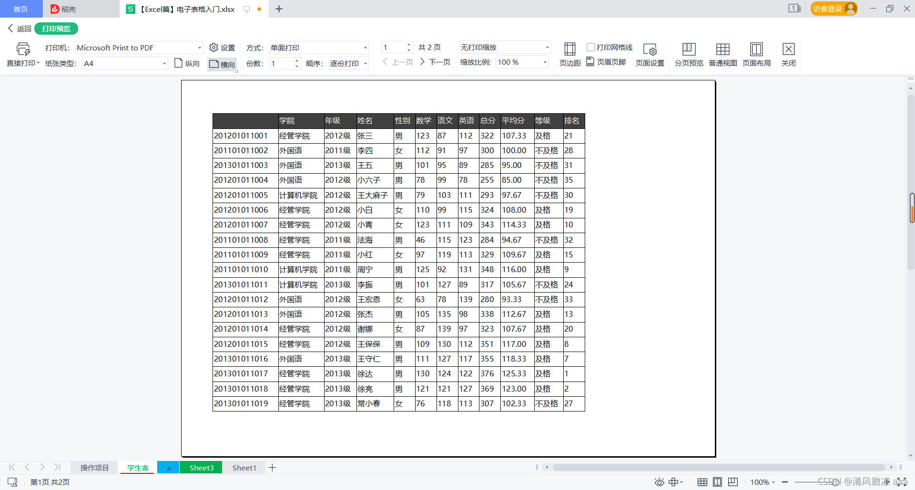Viewport: 915px width, 490px height.
Task: Expand the zoom ratio 100% dropdown
Action: click(545, 62)
